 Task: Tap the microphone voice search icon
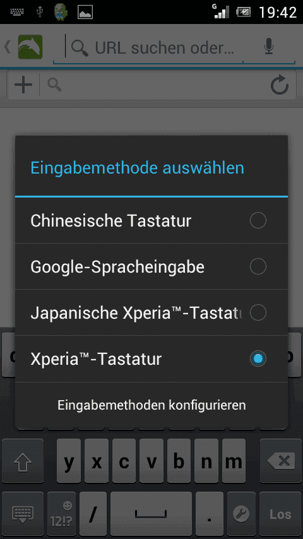tap(269, 47)
